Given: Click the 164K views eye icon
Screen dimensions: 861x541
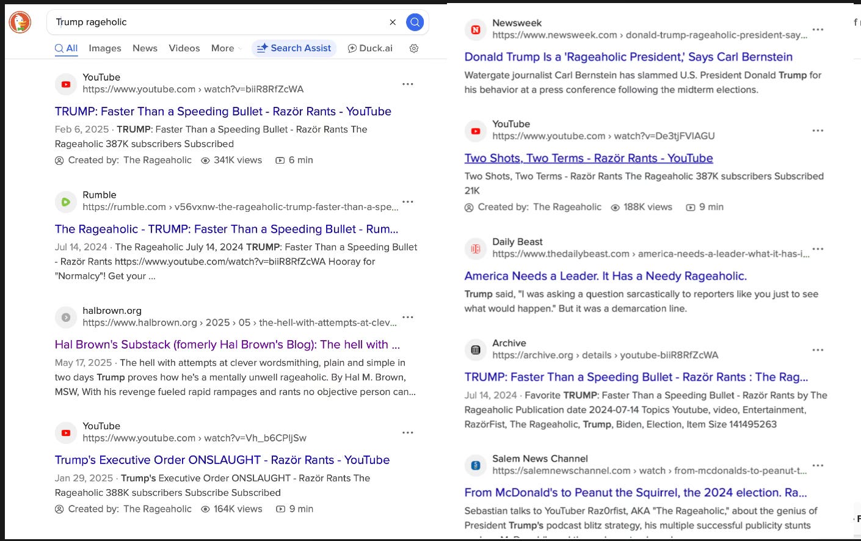Looking at the screenshot, I should tap(206, 509).
